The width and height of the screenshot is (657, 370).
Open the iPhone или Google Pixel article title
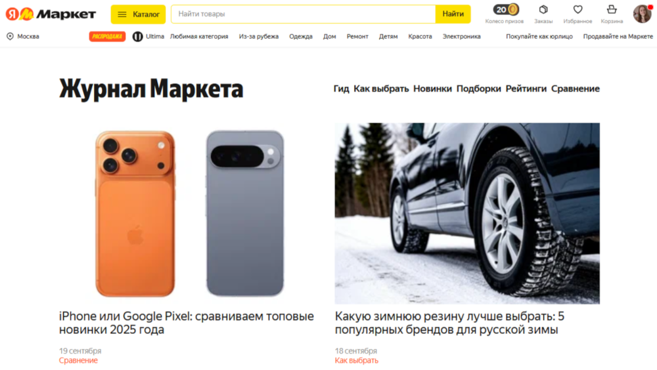pyautogui.click(x=187, y=323)
